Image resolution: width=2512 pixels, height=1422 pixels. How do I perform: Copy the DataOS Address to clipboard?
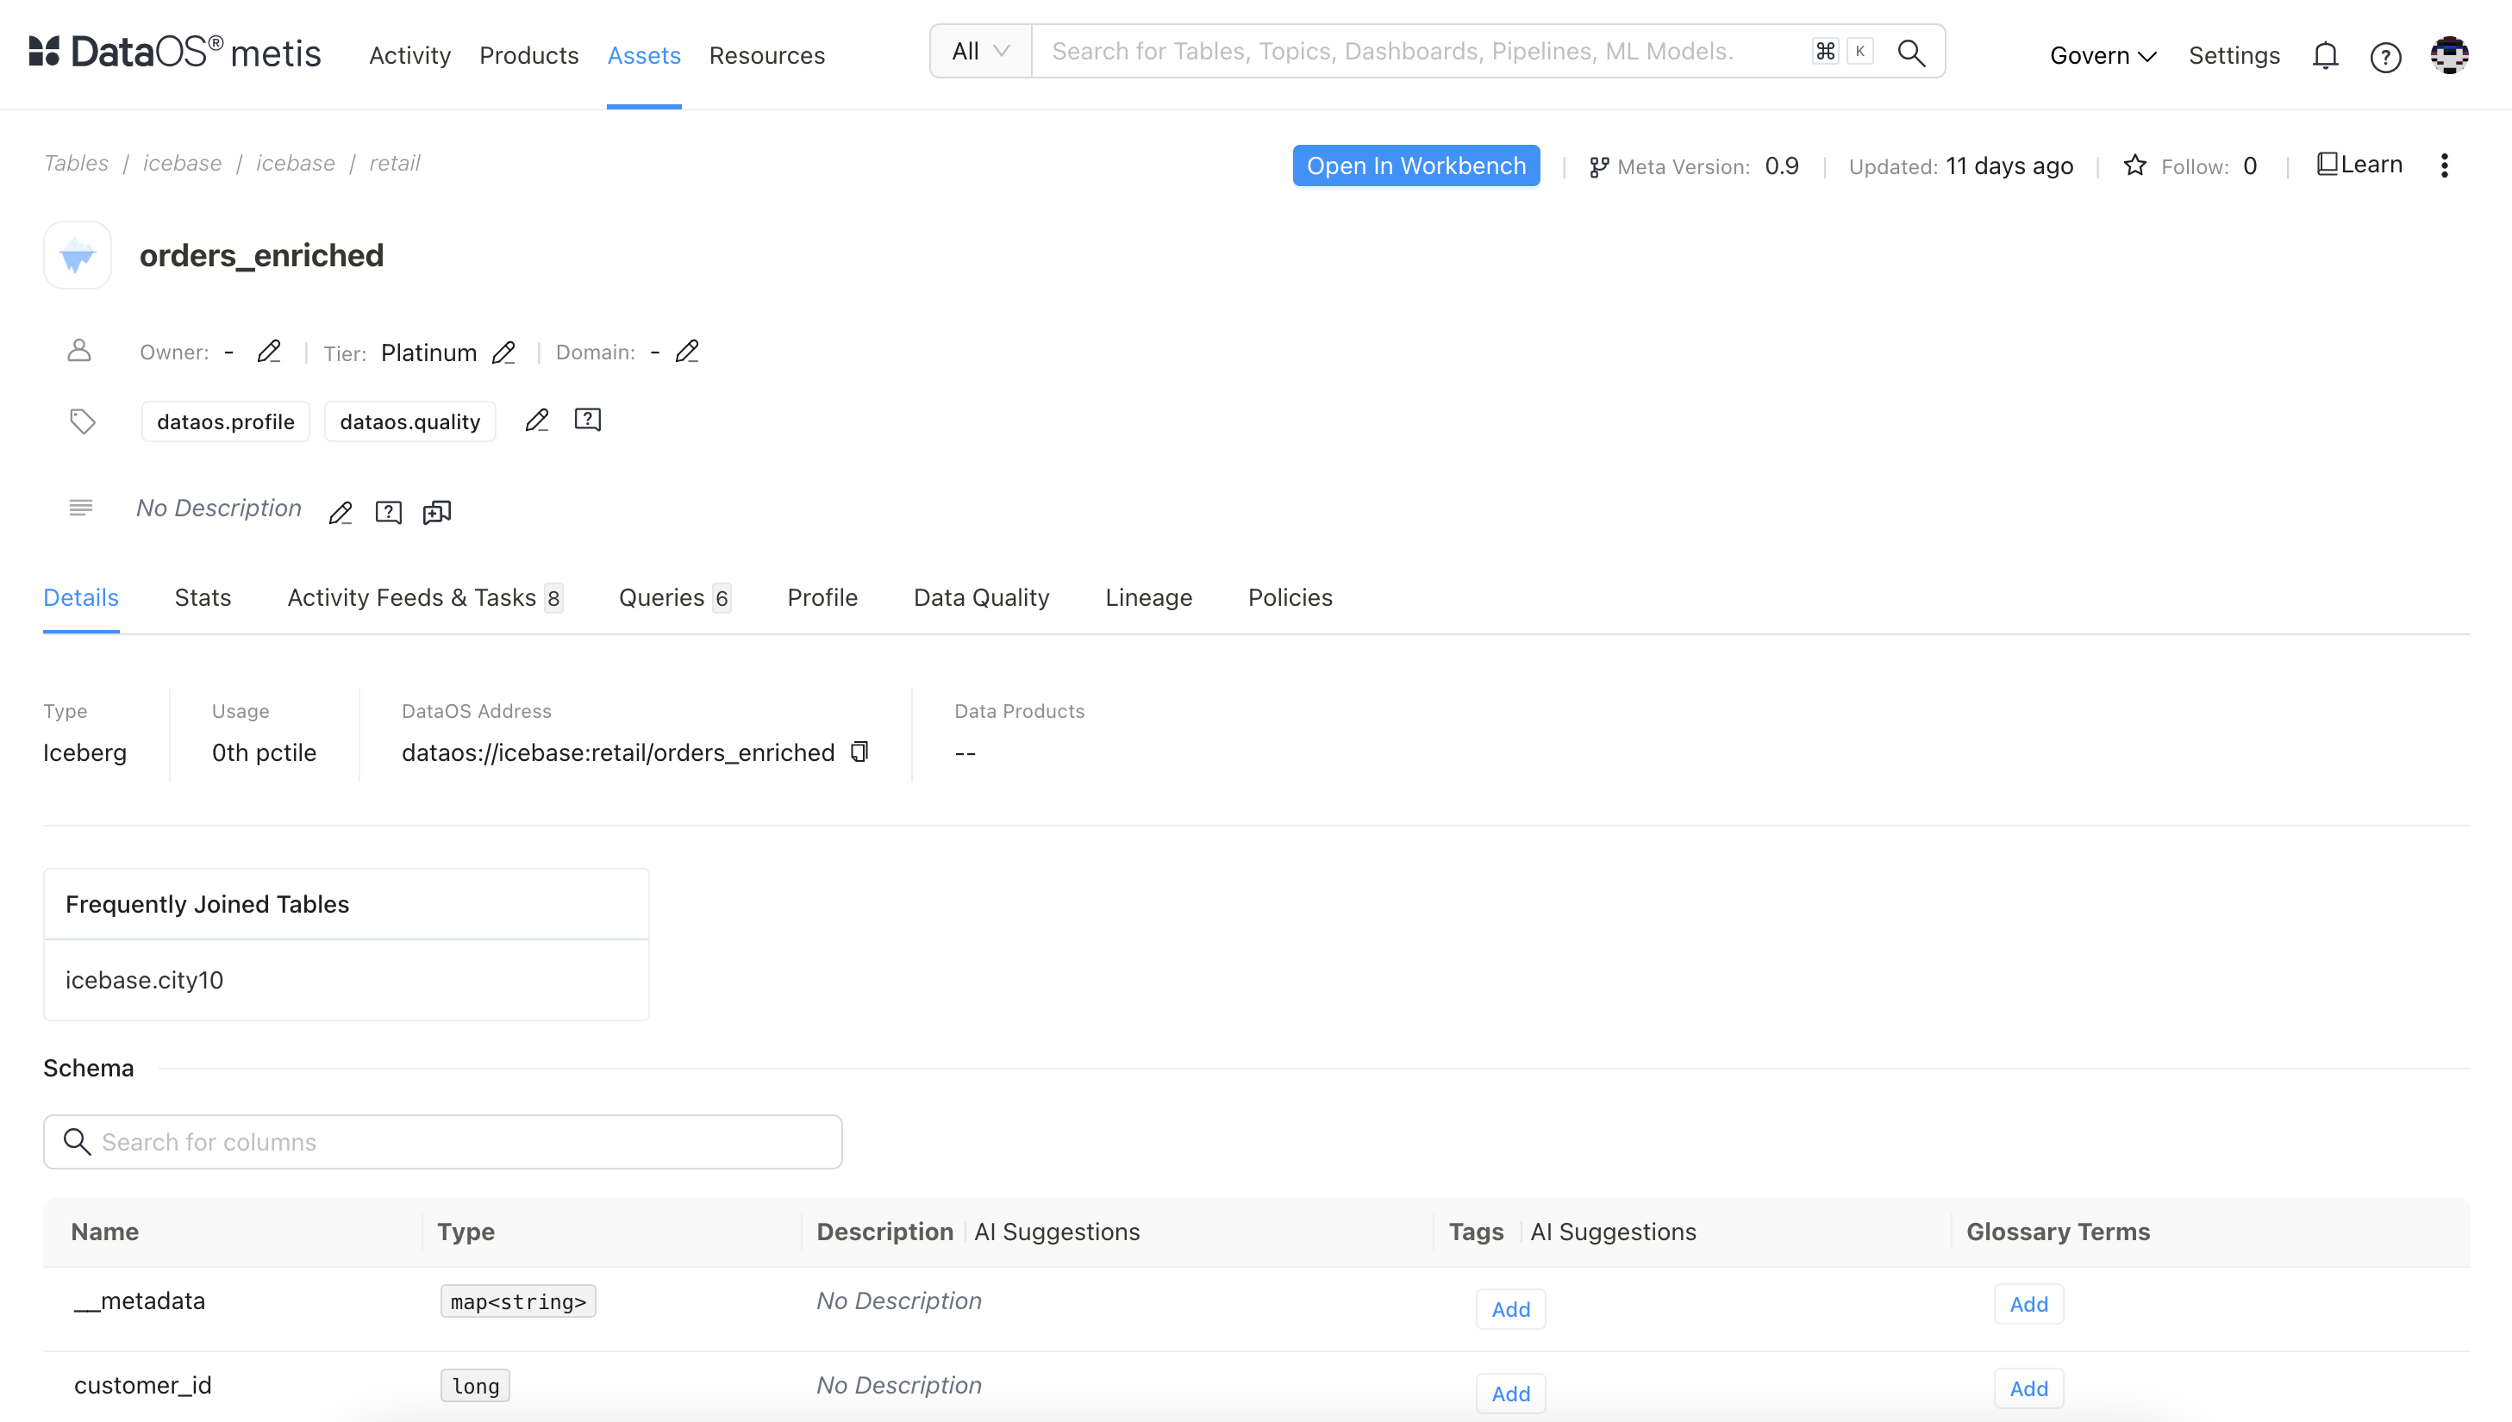point(859,752)
